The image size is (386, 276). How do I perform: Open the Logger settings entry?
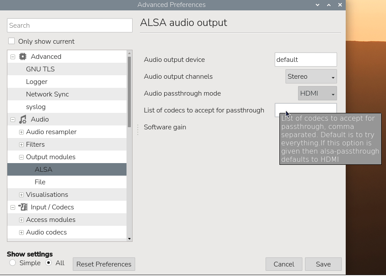(37, 82)
